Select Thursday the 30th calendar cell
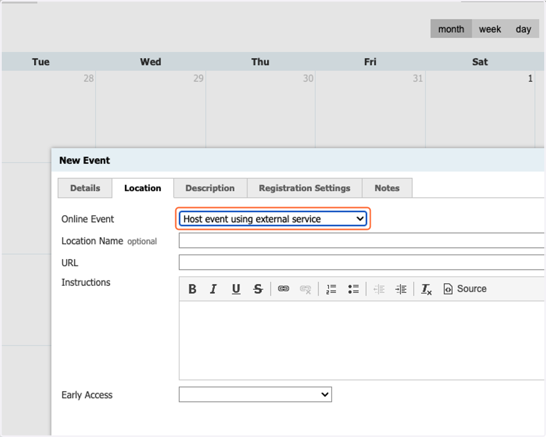 tap(260, 109)
